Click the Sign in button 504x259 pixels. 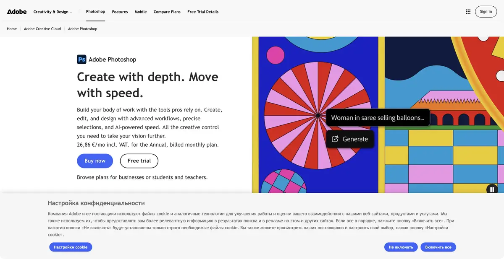click(x=486, y=12)
